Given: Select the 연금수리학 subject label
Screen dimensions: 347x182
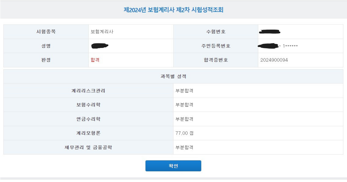Looking at the screenshot, I should 88,119.
